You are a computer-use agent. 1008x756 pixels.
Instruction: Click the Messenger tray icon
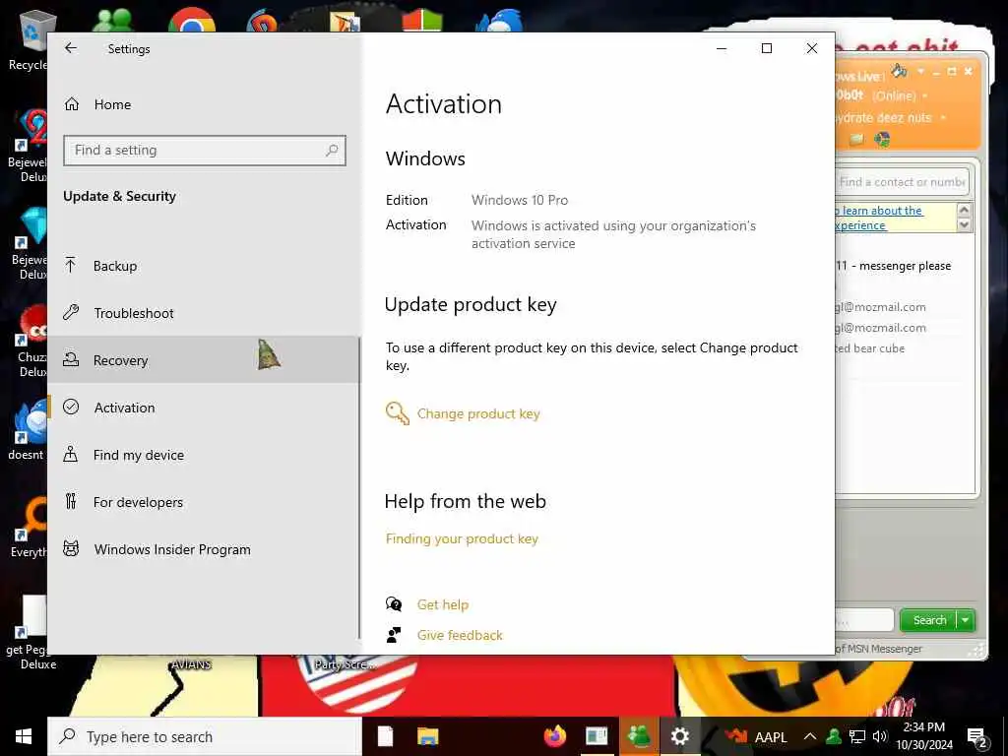pyautogui.click(x=834, y=736)
